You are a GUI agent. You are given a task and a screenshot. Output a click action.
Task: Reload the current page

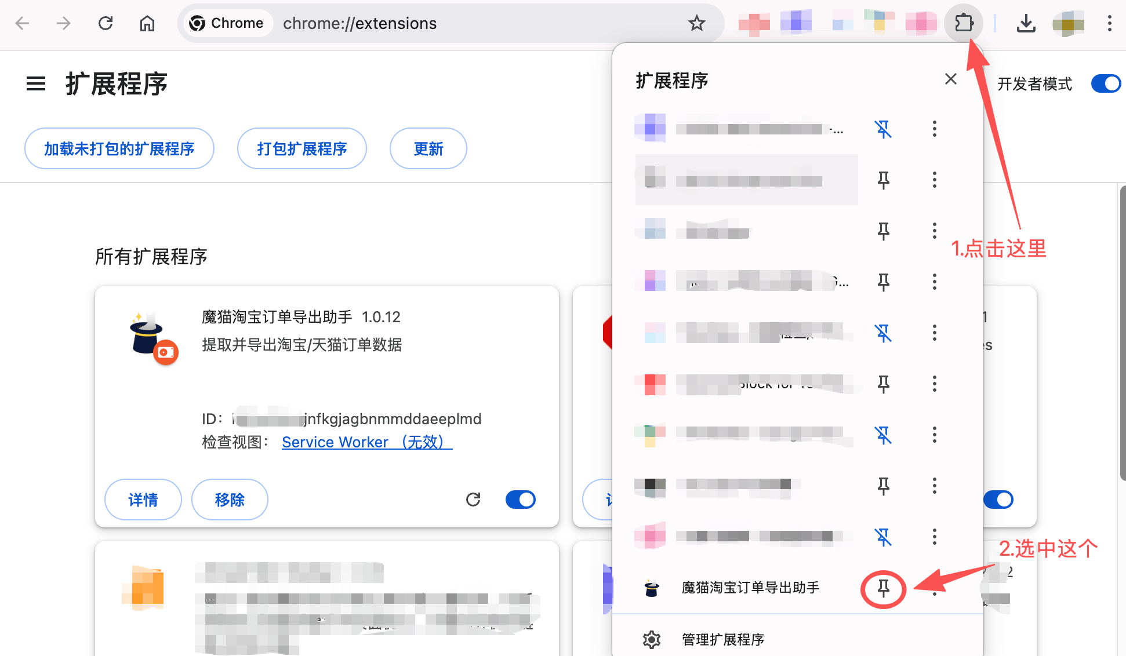[x=106, y=23]
